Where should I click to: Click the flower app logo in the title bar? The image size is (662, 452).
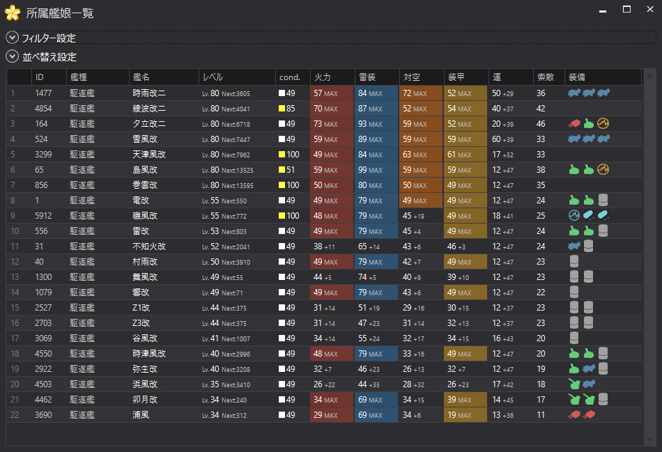coord(12,13)
